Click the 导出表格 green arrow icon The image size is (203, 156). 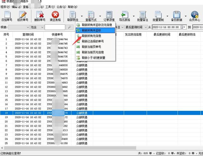[124, 16]
